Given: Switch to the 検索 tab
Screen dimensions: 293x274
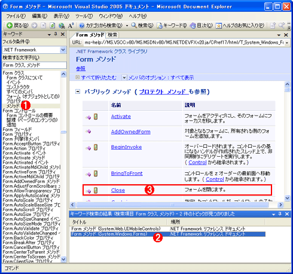Looking at the screenshot, I should 112,35.
